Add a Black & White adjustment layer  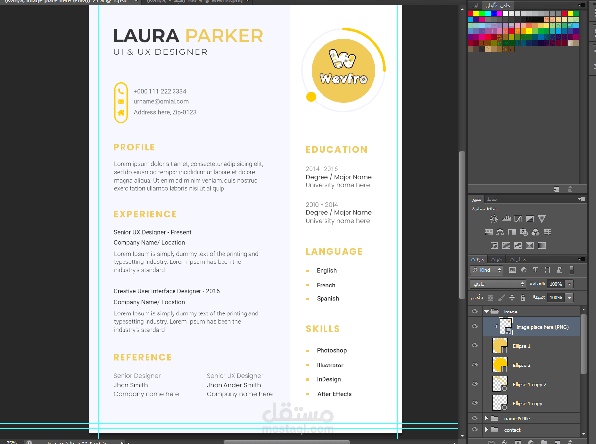click(x=512, y=233)
